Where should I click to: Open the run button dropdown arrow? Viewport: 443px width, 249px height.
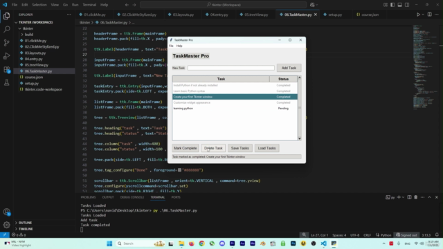423,15
